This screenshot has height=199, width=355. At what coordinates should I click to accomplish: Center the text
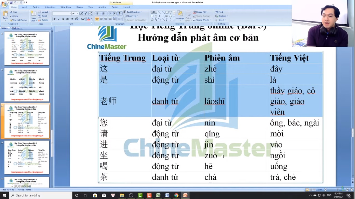point(101,19)
